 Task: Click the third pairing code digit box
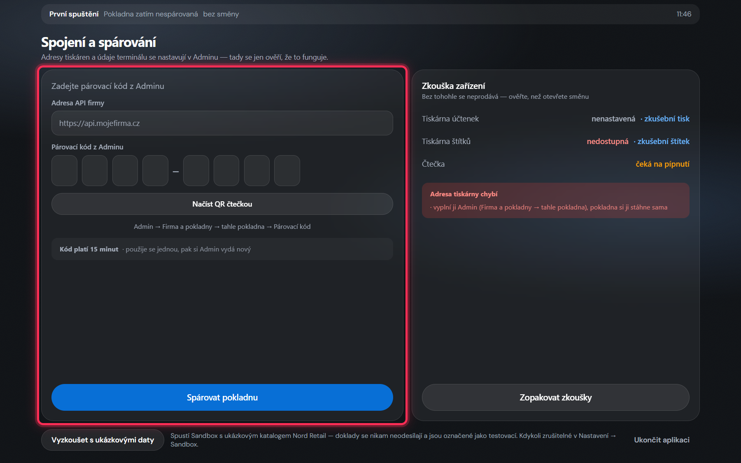pyautogui.click(x=125, y=170)
